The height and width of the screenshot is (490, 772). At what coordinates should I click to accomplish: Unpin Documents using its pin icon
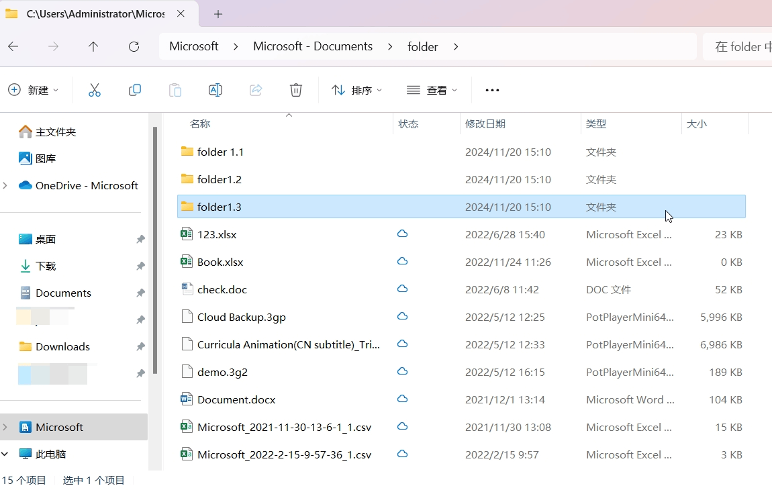[x=140, y=293]
